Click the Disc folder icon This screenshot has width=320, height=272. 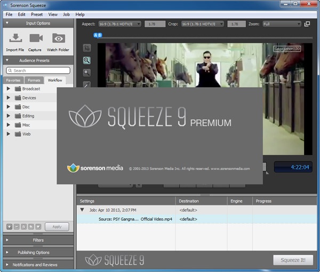(x=18, y=107)
